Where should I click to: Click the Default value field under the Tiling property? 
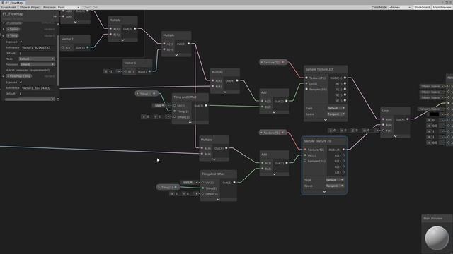click(x=36, y=54)
